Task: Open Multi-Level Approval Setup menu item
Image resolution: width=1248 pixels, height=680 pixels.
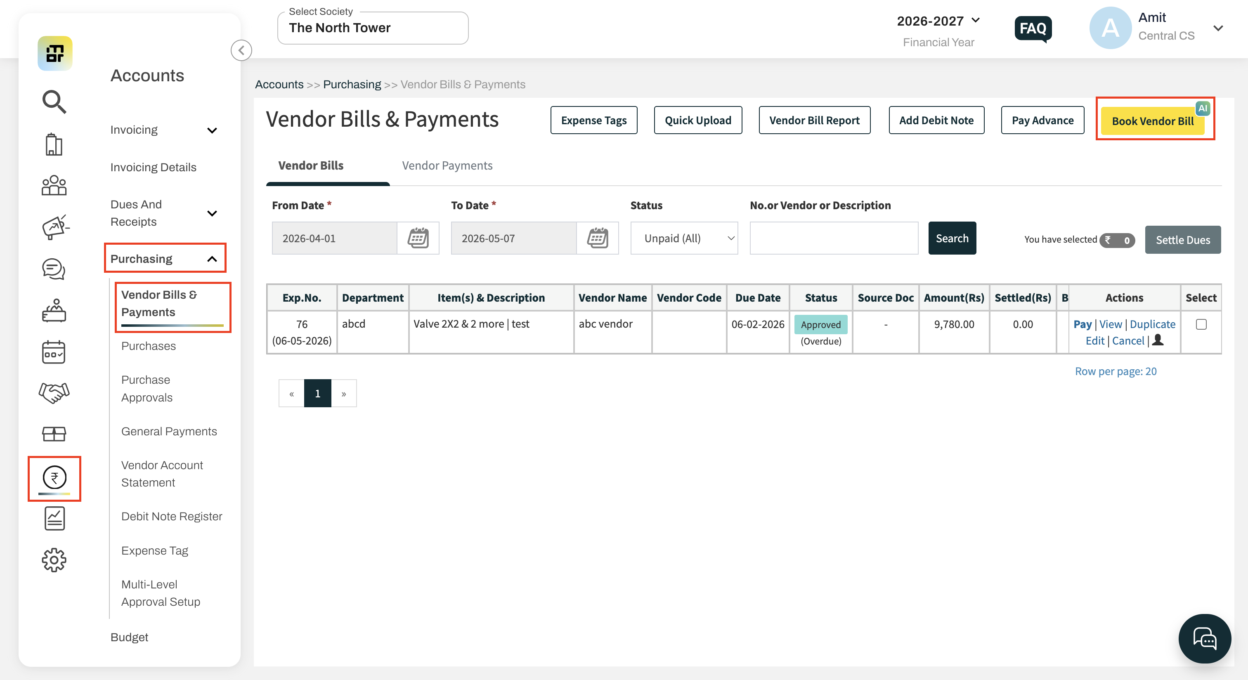Action: (x=161, y=593)
